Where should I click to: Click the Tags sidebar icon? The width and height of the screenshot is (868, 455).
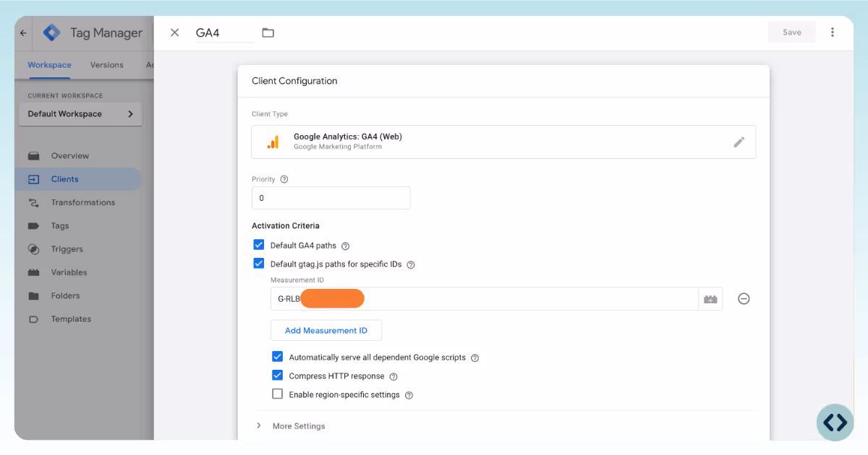tap(33, 226)
